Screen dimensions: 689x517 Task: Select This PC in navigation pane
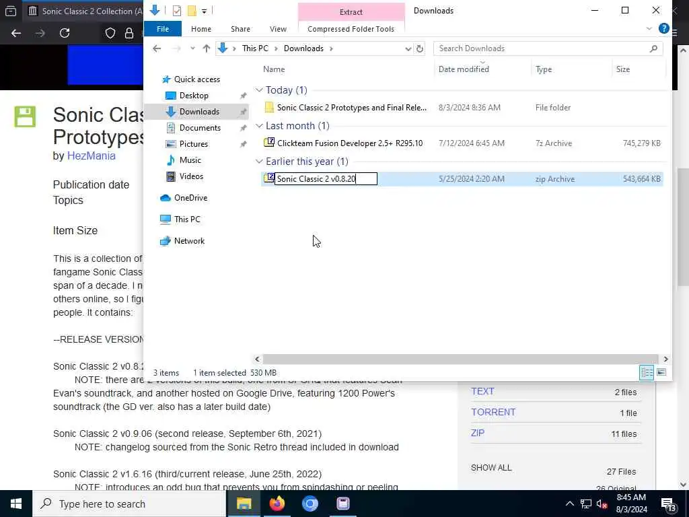pos(187,219)
